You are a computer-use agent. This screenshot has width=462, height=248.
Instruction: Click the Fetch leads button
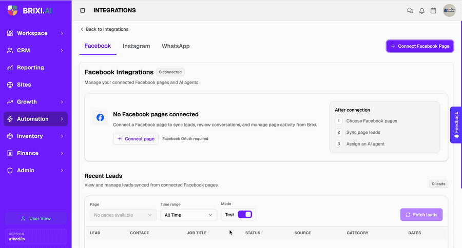(x=421, y=215)
